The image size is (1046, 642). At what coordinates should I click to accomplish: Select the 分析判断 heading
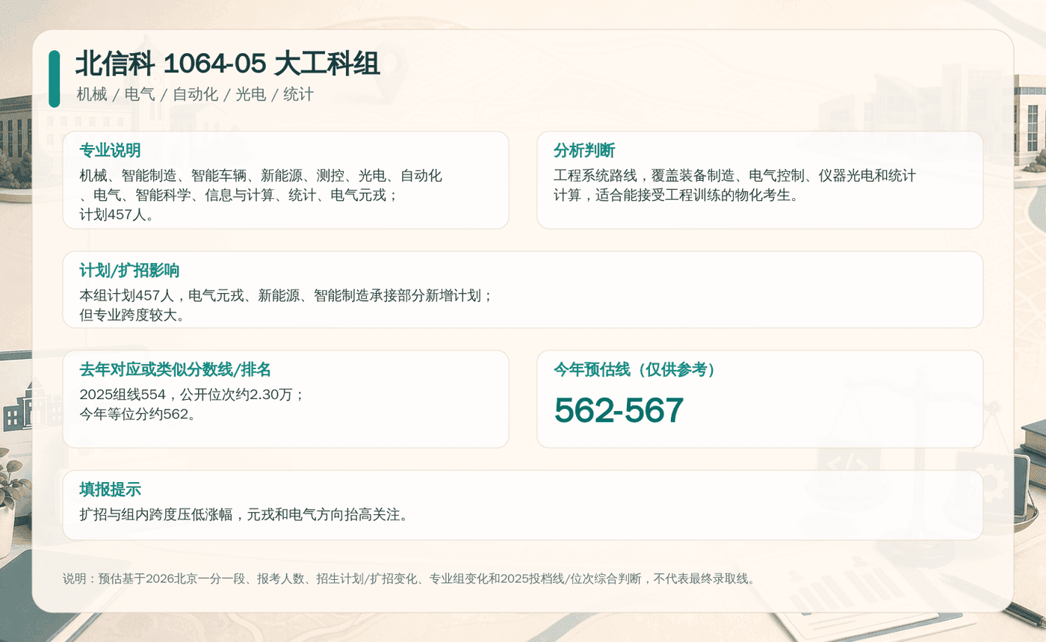click(x=584, y=150)
